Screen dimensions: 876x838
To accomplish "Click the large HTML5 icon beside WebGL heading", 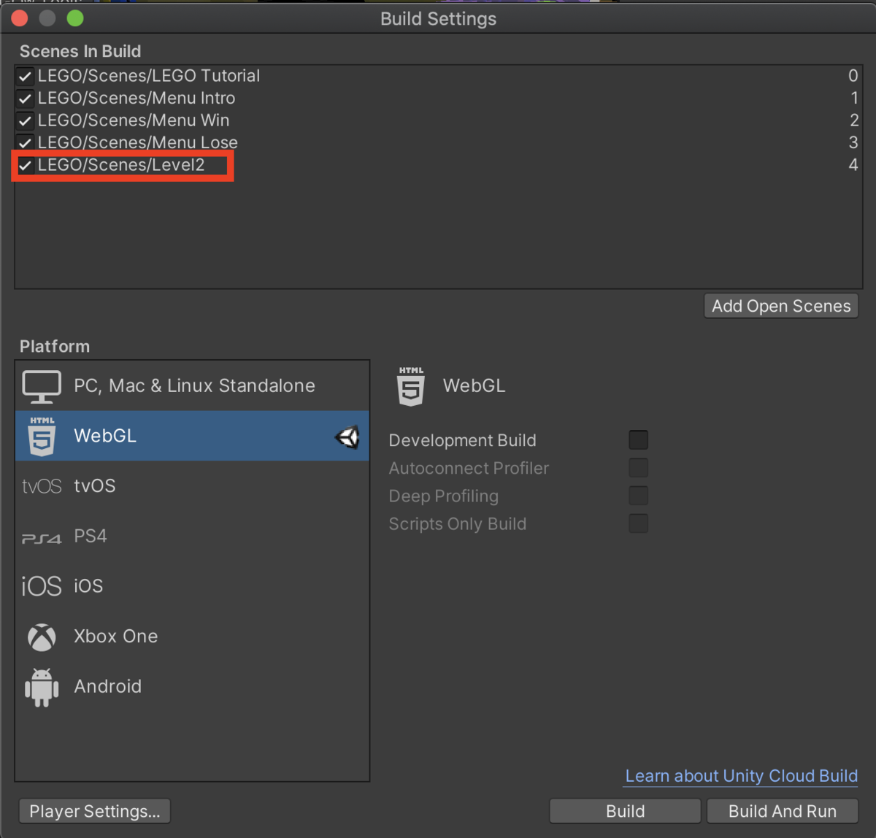I will 411,386.
